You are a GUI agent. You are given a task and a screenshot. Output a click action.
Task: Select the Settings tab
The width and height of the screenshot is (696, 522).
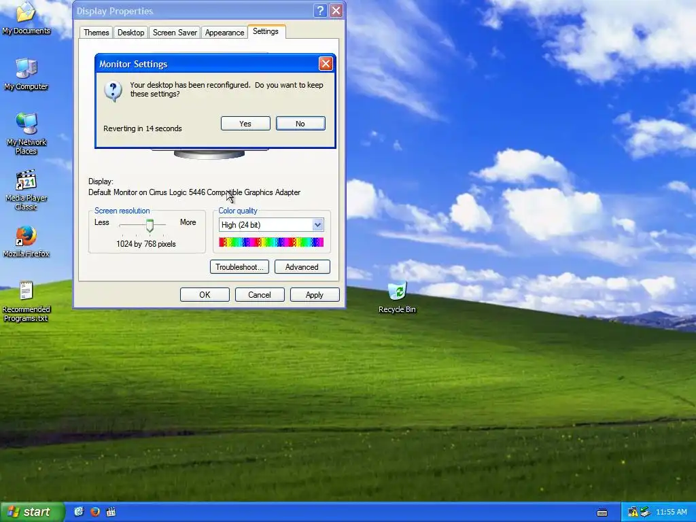click(x=266, y=31)
